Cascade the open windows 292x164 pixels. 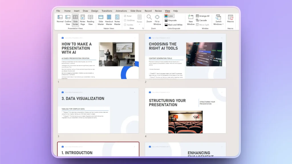[201, 20]
